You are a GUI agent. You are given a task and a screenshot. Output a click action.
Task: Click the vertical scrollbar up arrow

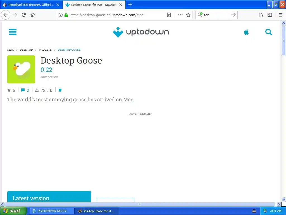(x=283, y=23)
